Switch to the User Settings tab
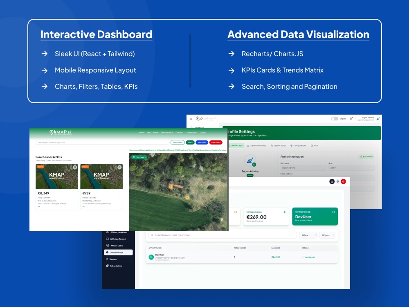Image resolution: width=409 pixels, height=307 pixels. coord(236,145)
